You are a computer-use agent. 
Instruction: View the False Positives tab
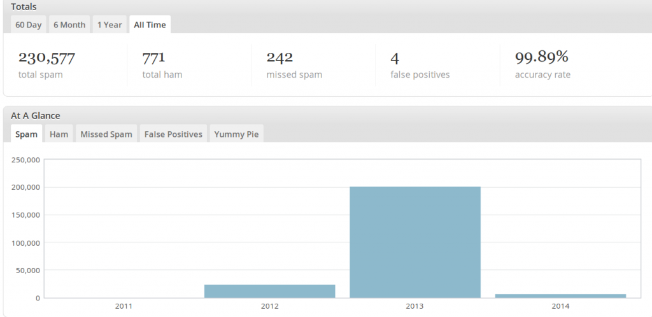coord(173,134)
